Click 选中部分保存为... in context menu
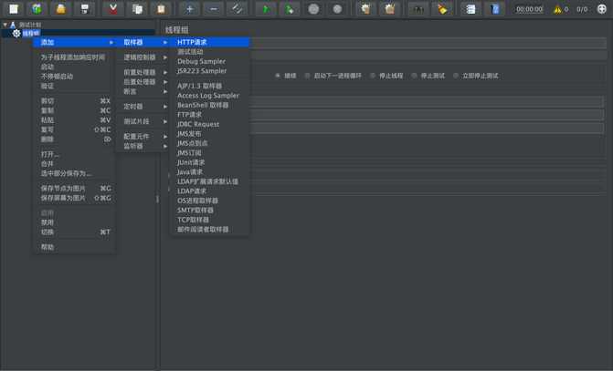 click(74, 173)
